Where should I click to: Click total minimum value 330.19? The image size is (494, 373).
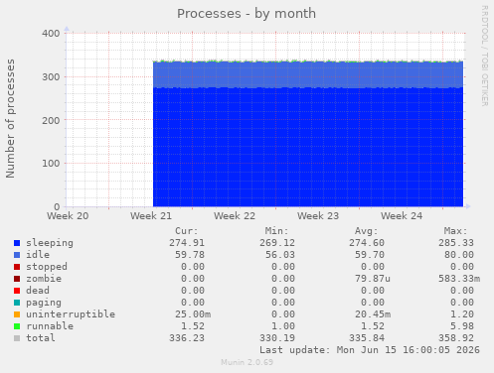(x=277, y=338)
